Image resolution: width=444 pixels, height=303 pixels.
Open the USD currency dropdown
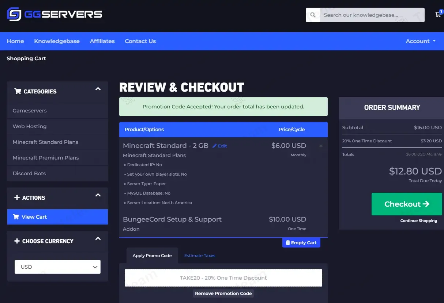click(x=57, y=267)
